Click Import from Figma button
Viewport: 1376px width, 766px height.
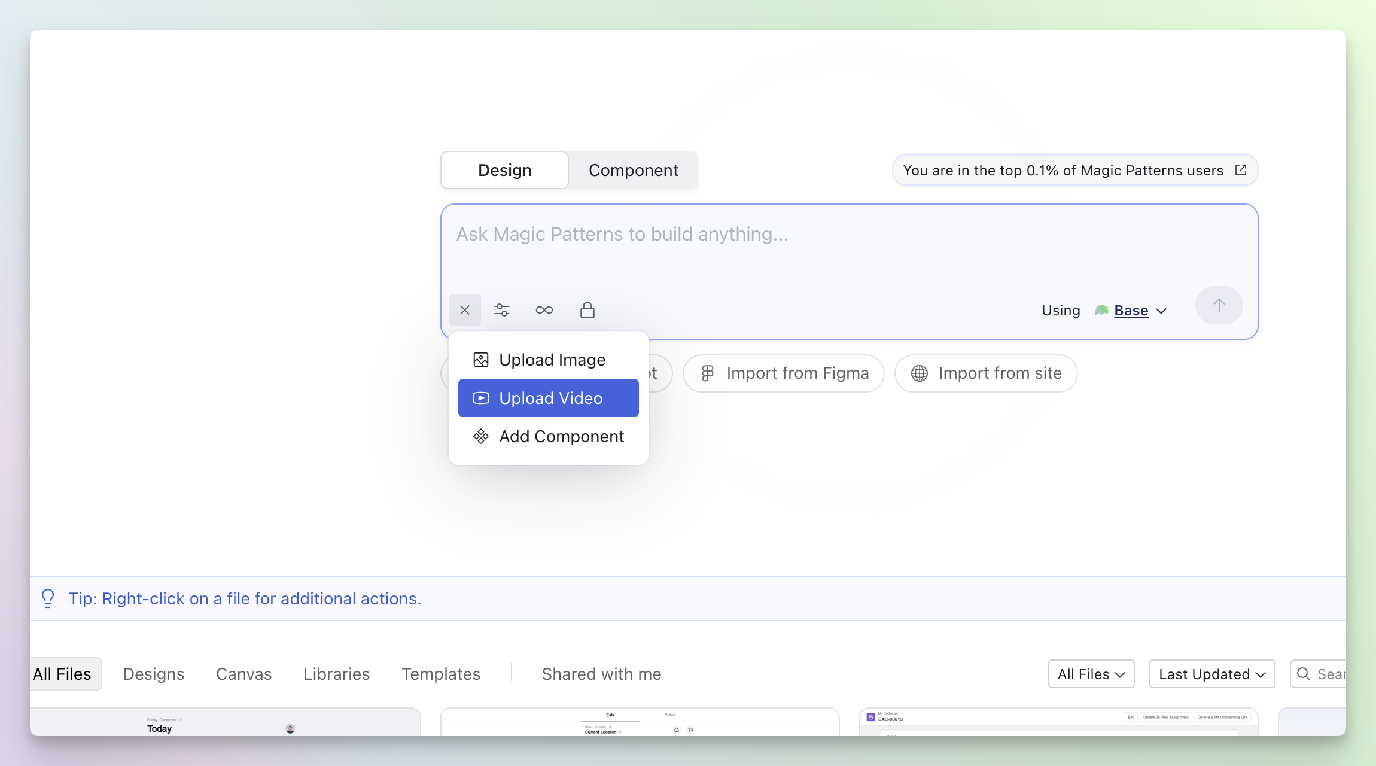784,373
